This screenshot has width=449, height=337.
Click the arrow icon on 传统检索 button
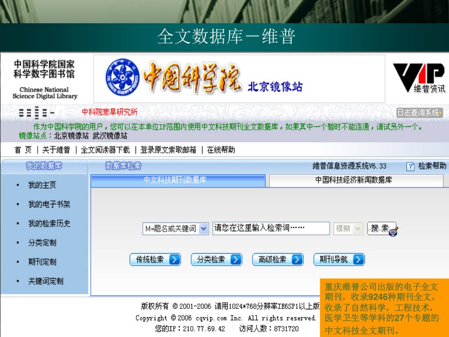pyautogui.click(x=175, y=260)
